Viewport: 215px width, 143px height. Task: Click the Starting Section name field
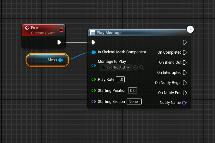[134, 102]
